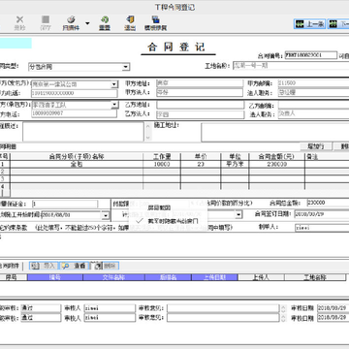
Task: Click the 工作量 column header
Action: pos(162,157)
